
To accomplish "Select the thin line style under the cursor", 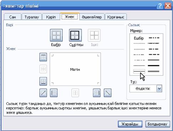I will point(139,71).
